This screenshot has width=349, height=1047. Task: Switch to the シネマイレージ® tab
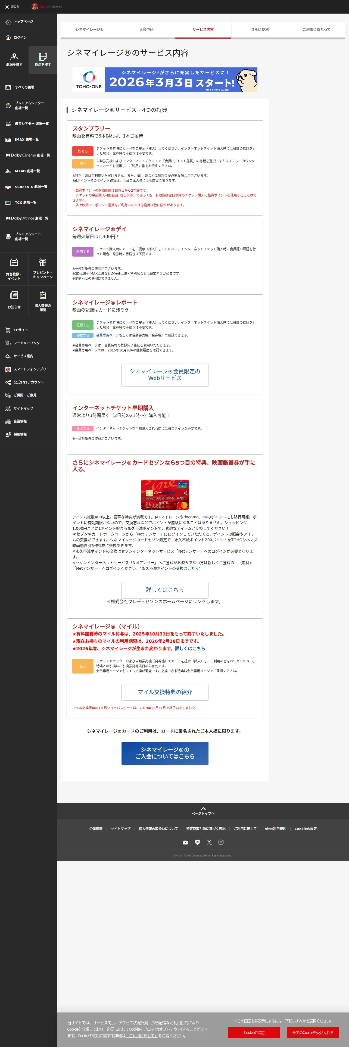pyautogui.click(x=89, y=30)
